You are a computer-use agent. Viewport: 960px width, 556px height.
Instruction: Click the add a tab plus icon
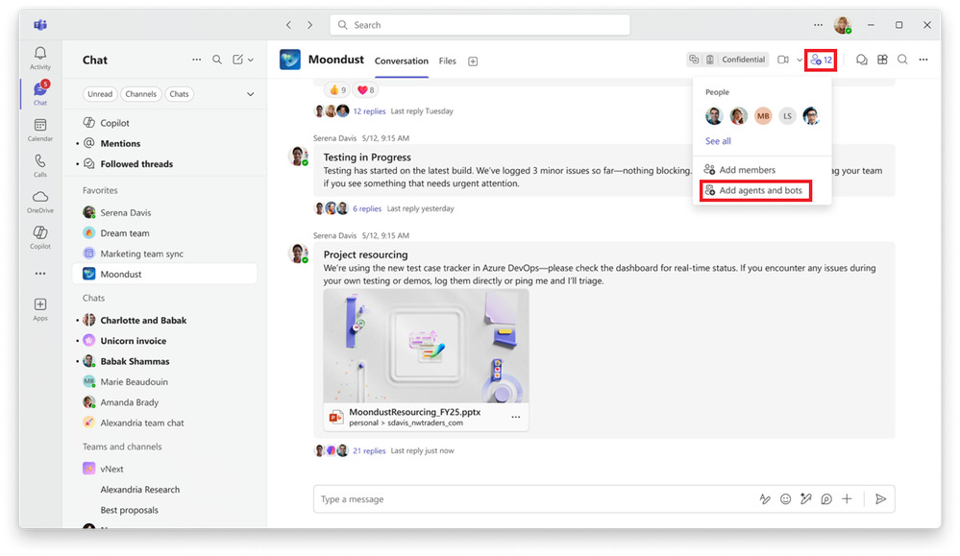tap(473, 61)
